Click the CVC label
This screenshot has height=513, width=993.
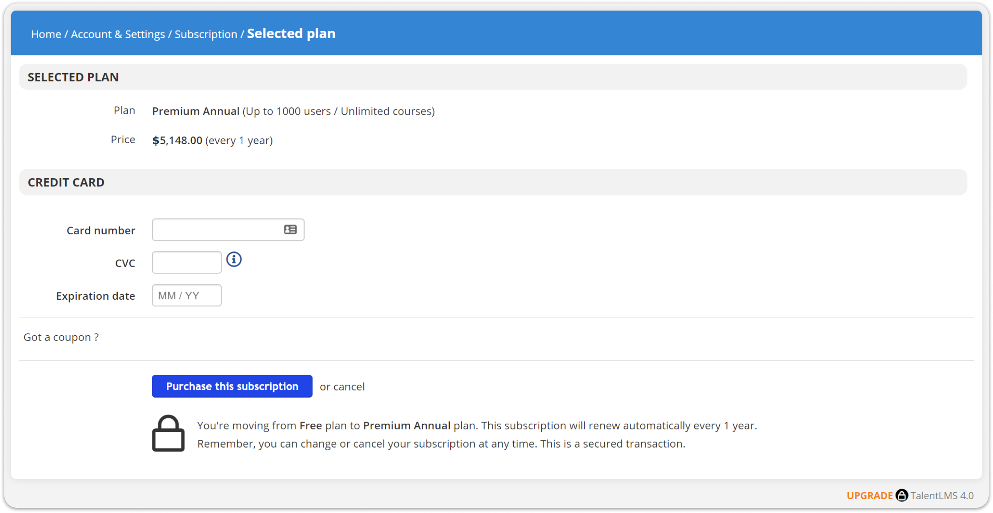pos(125,263)
